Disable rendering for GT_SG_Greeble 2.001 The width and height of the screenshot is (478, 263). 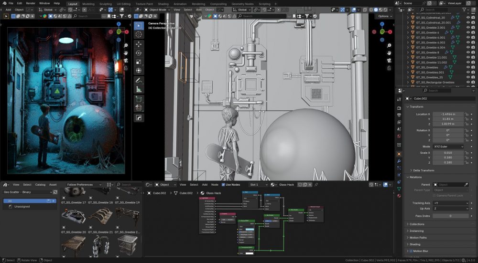click(473, 27)
